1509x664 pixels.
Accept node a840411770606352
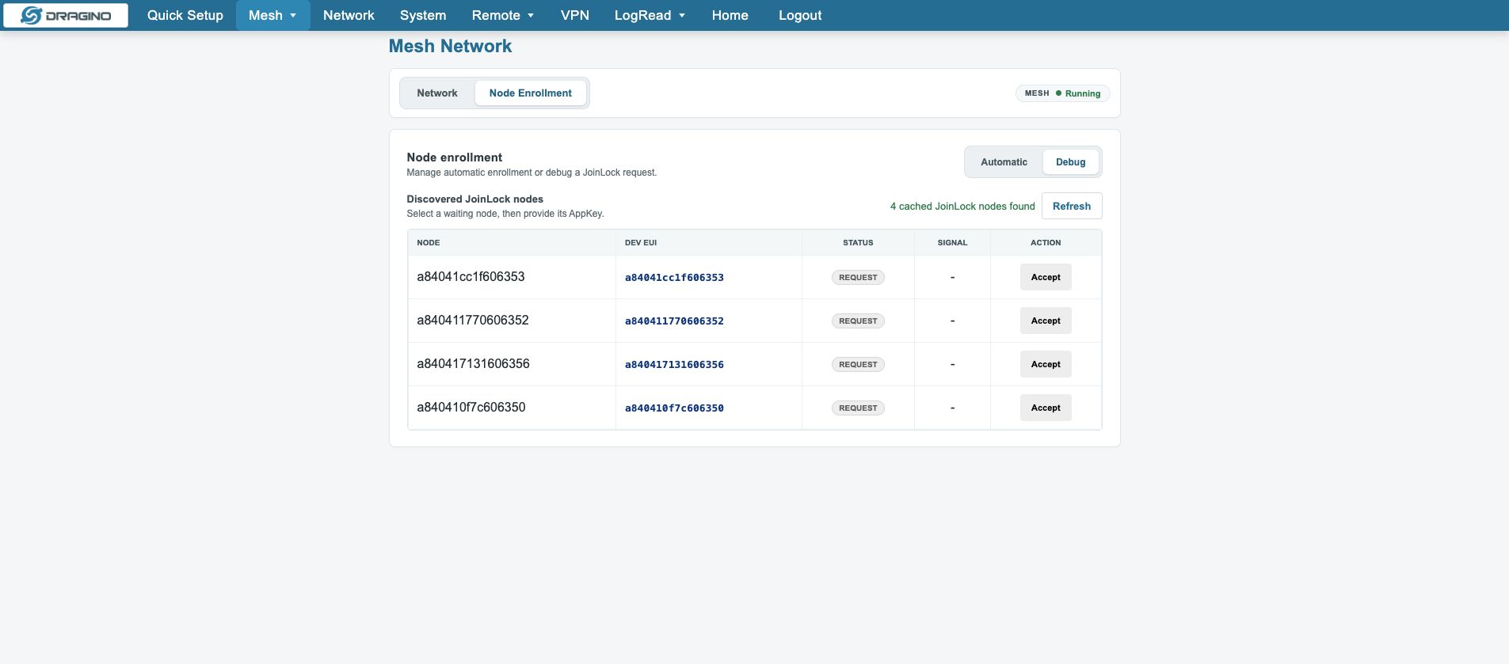(1046, 321)
